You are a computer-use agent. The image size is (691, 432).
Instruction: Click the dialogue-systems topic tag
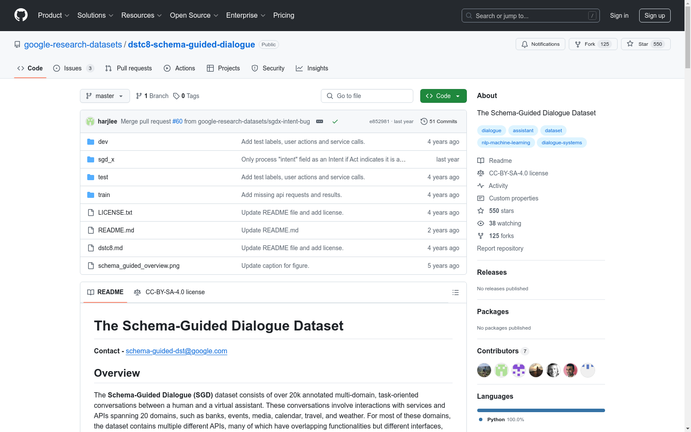(562, 143)
